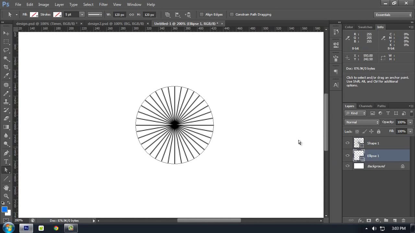The height and width of the screenshot is (233, 415).
Task: Open the Layer menu
Action: (x=59, y=5)
